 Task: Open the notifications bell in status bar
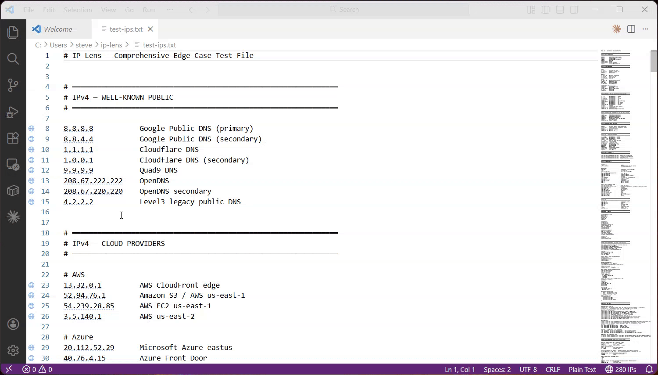[x=649, y=369]
